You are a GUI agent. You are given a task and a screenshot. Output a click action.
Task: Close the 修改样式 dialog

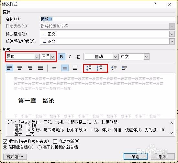coord(170,4)
